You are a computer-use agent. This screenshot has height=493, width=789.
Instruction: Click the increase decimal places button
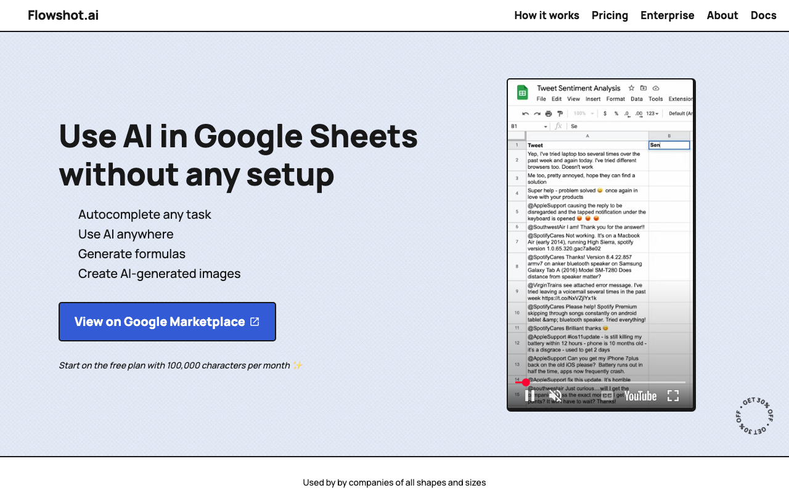[x=639, y=113]
